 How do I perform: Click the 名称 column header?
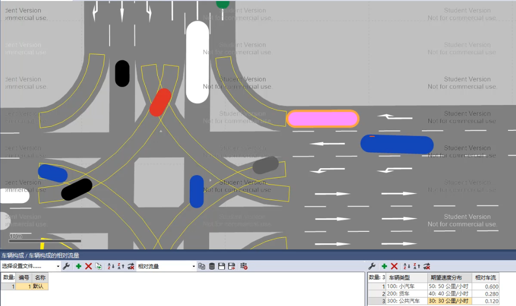(x=40, y=278)
